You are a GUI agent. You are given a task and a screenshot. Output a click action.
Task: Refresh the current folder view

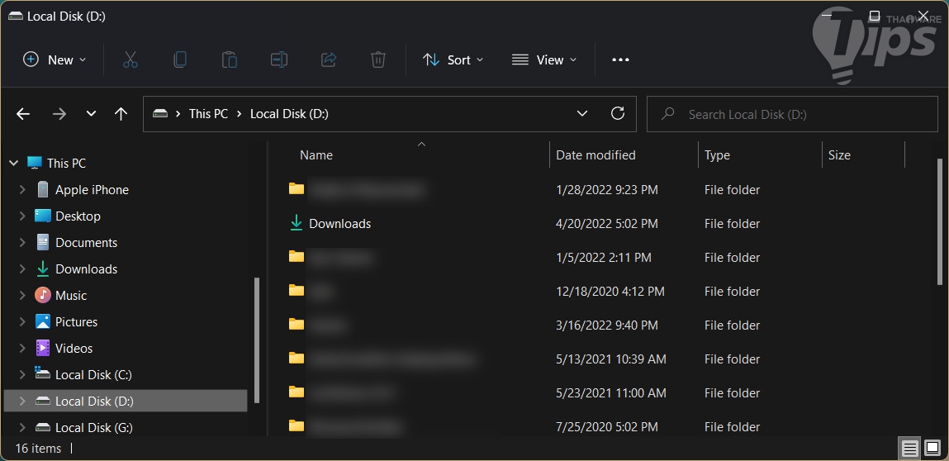pos(617,114)
